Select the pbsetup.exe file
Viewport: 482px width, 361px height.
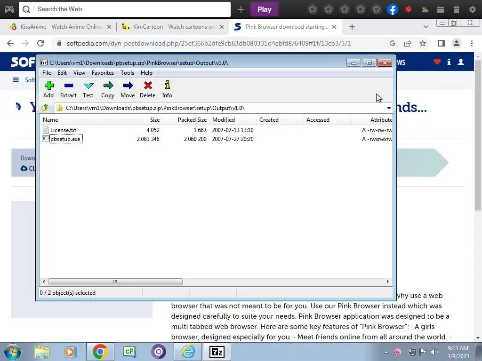[x=65, y=139]
